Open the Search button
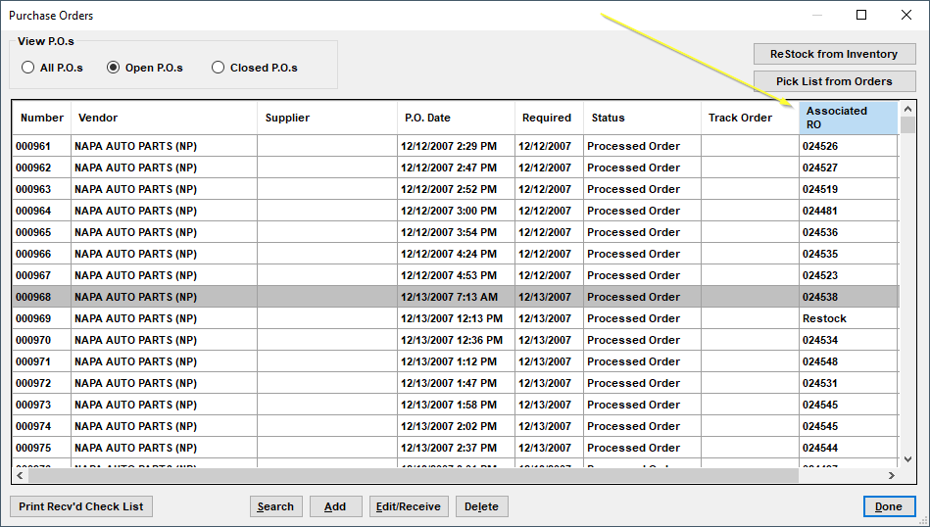This screenshot has height=527, width=930. (275, 506)
